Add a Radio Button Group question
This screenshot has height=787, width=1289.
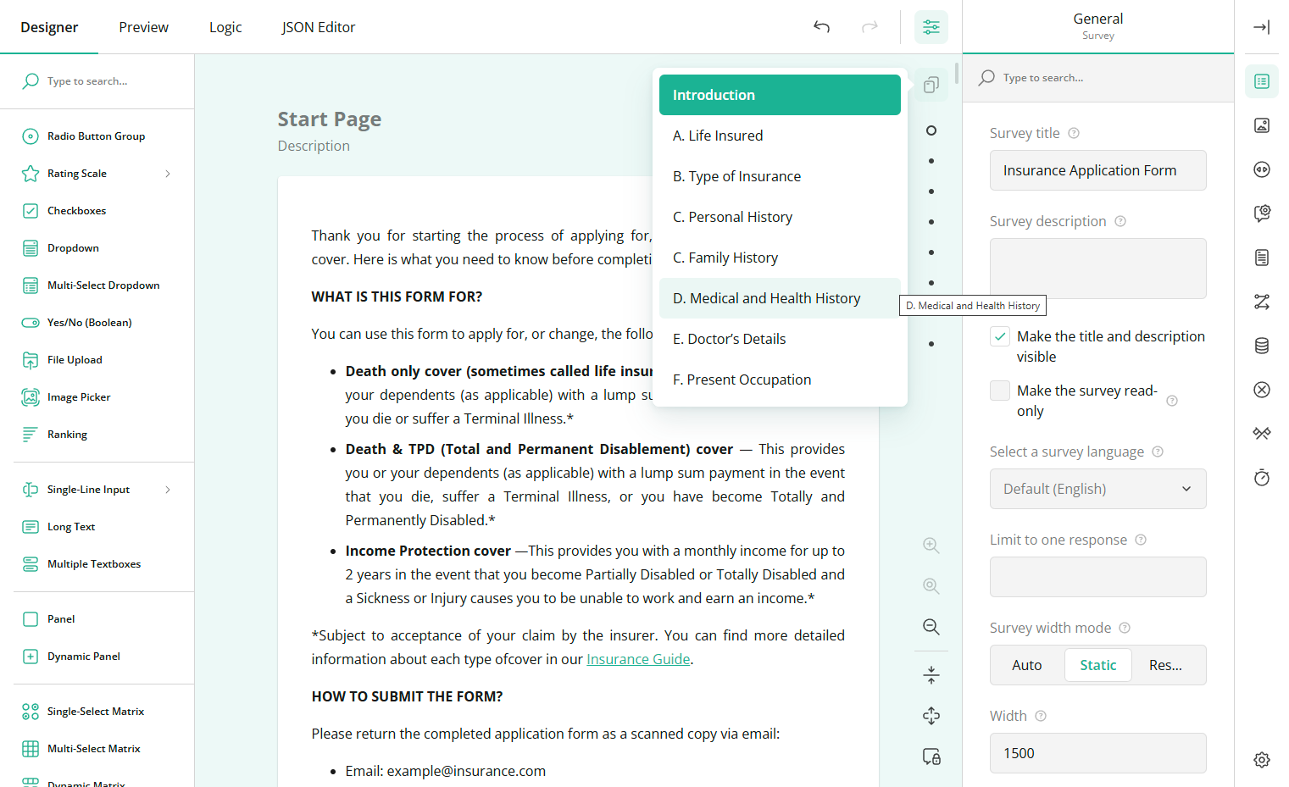(x=97, y=136)
